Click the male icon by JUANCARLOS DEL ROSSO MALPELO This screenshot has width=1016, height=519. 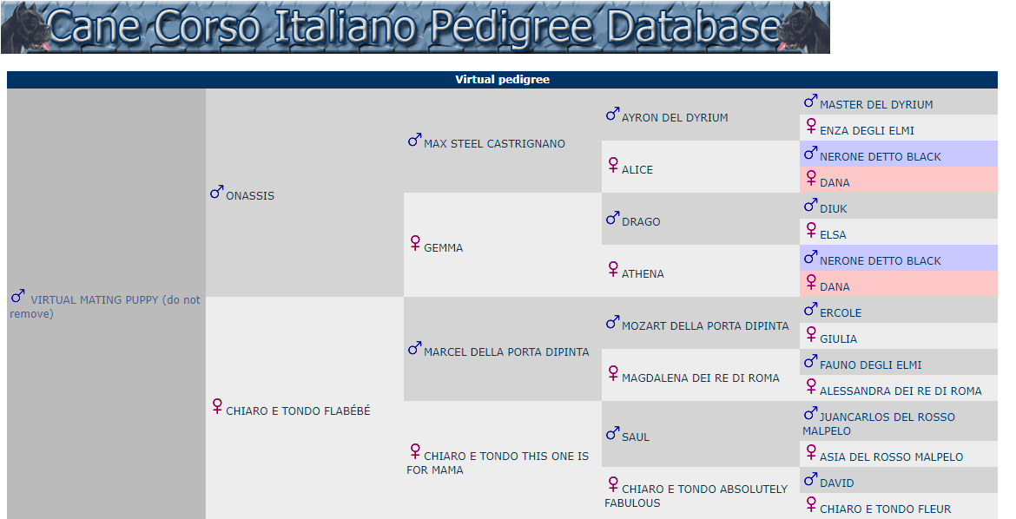[x=810, y=413]
